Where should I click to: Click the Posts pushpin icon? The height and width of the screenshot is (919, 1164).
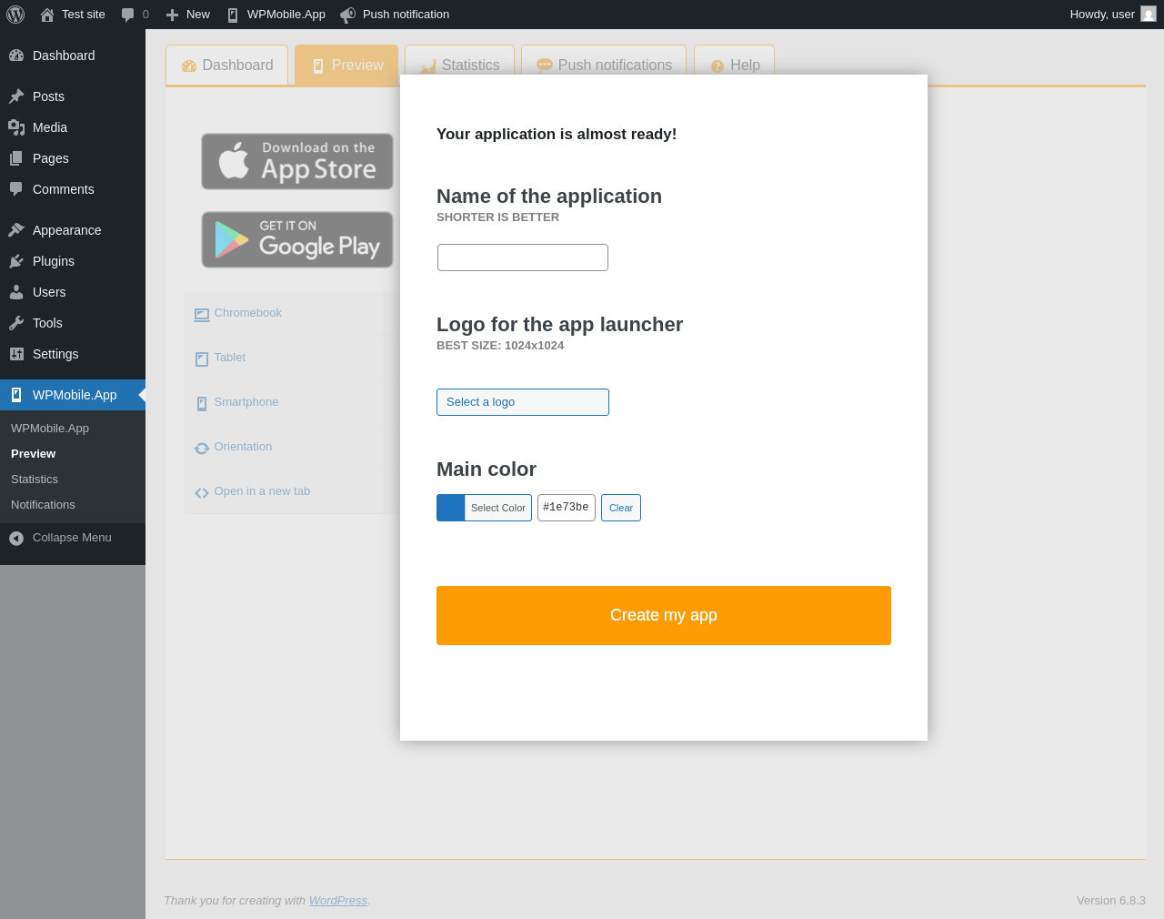coord(16,96)
